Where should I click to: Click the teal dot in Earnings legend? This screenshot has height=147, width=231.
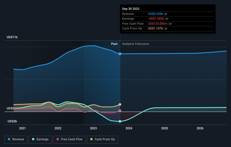(33, 139)
